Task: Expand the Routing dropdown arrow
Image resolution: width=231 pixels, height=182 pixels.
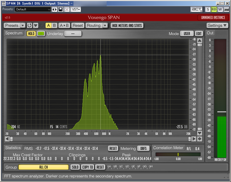Action: (x=105, y=25)
